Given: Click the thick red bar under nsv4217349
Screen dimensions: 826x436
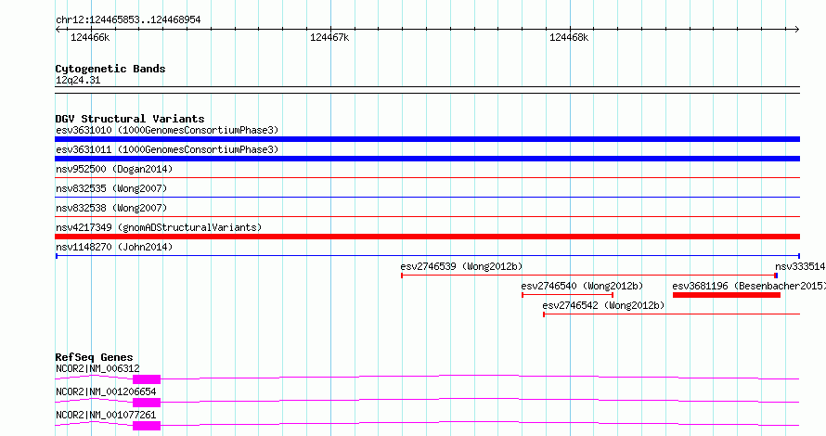Looking at the screenshot, I should (x=427, y=237).
